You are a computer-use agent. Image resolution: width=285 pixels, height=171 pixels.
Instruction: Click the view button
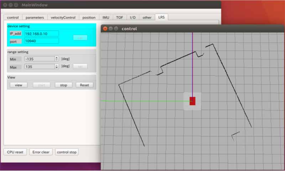point(19,85)
